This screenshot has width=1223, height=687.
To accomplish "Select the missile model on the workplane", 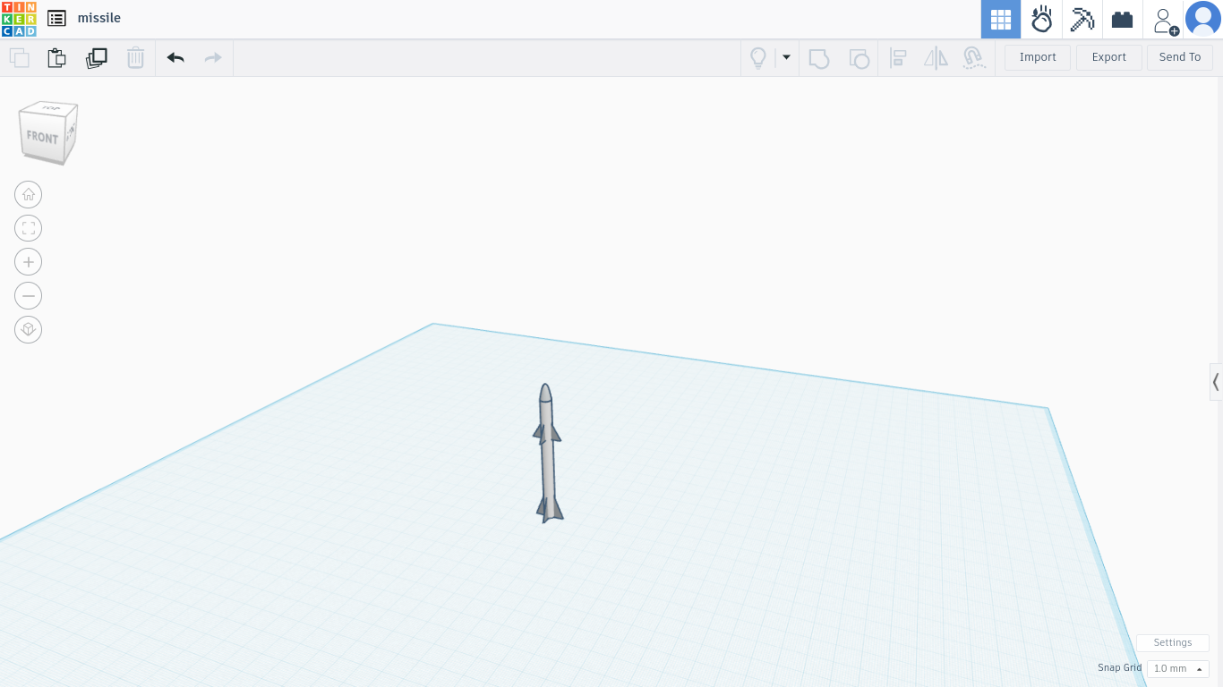I will 547,454.
